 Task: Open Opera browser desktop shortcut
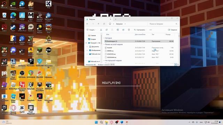[13, 110]
